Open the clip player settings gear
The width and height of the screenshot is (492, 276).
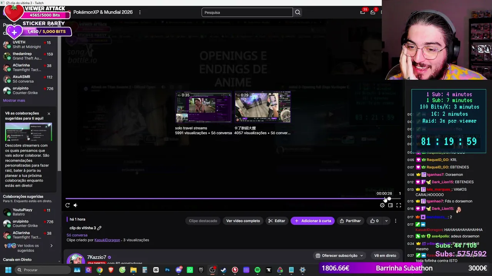pyautogui.click(x=382, y=205)
